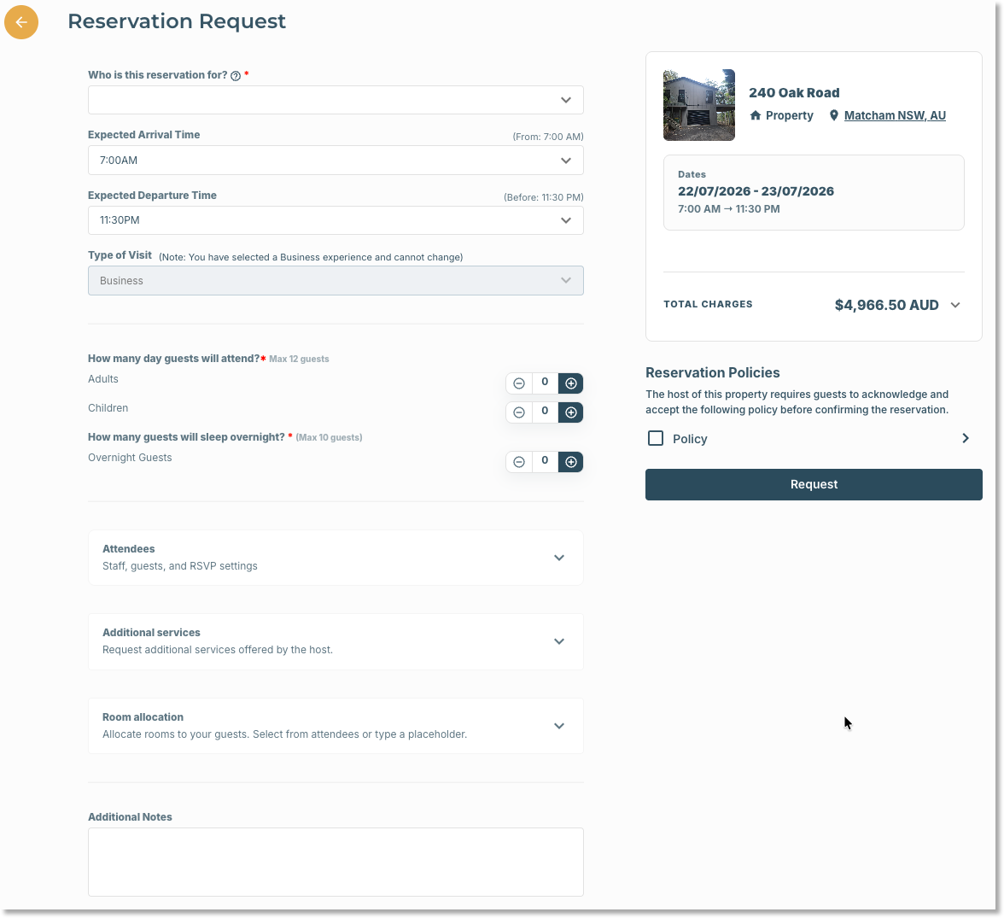The height and width of the screenshot is (918, 1004).
Task: Click into the Additional Notes text area
Action: 336,862
